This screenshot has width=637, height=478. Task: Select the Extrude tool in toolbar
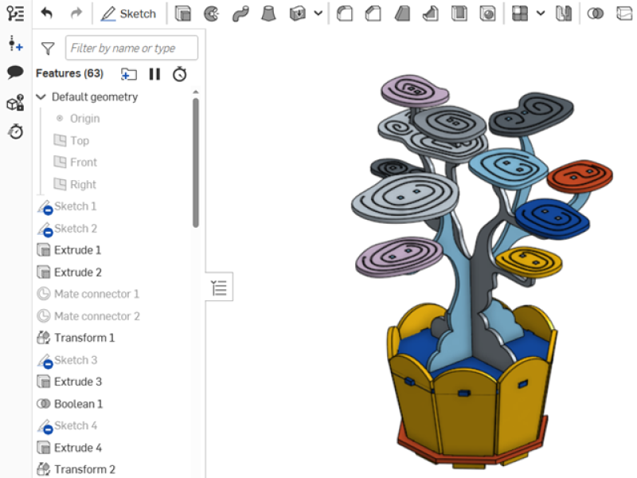pos(183,14)
